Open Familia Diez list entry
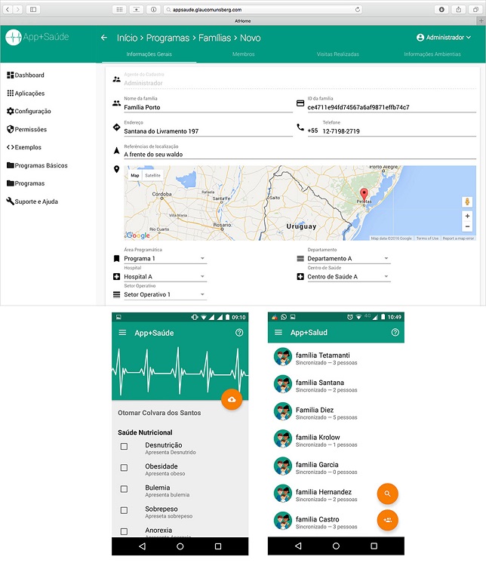This screenshot has width=486, height=566. point(336,413)
